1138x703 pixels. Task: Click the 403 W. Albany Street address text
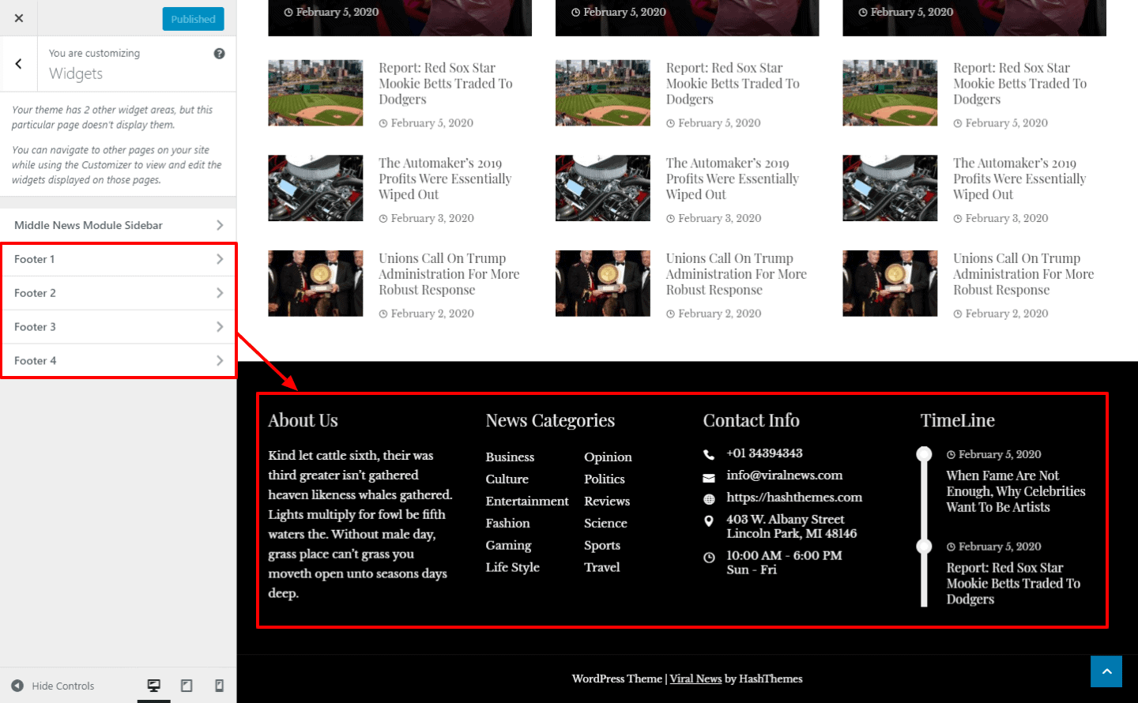[x=792, y=527]
